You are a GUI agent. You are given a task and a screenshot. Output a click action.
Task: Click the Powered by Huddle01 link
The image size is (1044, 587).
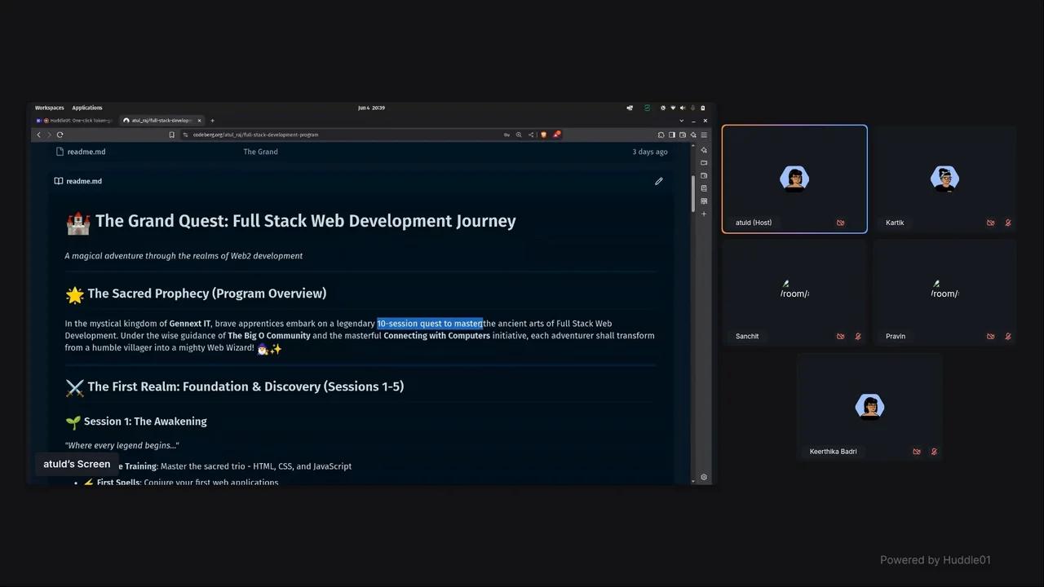click(x=935, y=560)
